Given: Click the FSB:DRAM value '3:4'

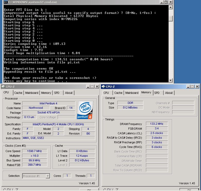Looking at the screenshot, I should pos(157,128).
